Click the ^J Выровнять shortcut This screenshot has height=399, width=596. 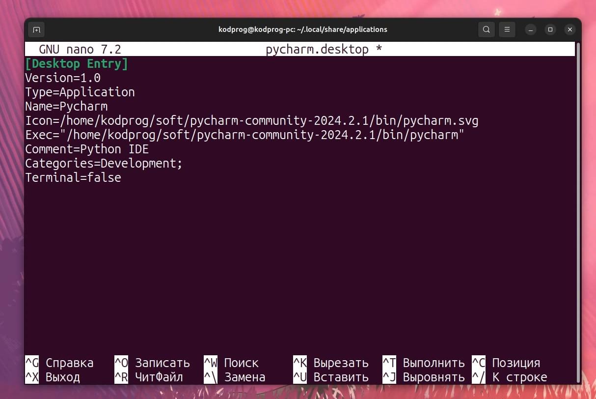(x=424, y=377)
